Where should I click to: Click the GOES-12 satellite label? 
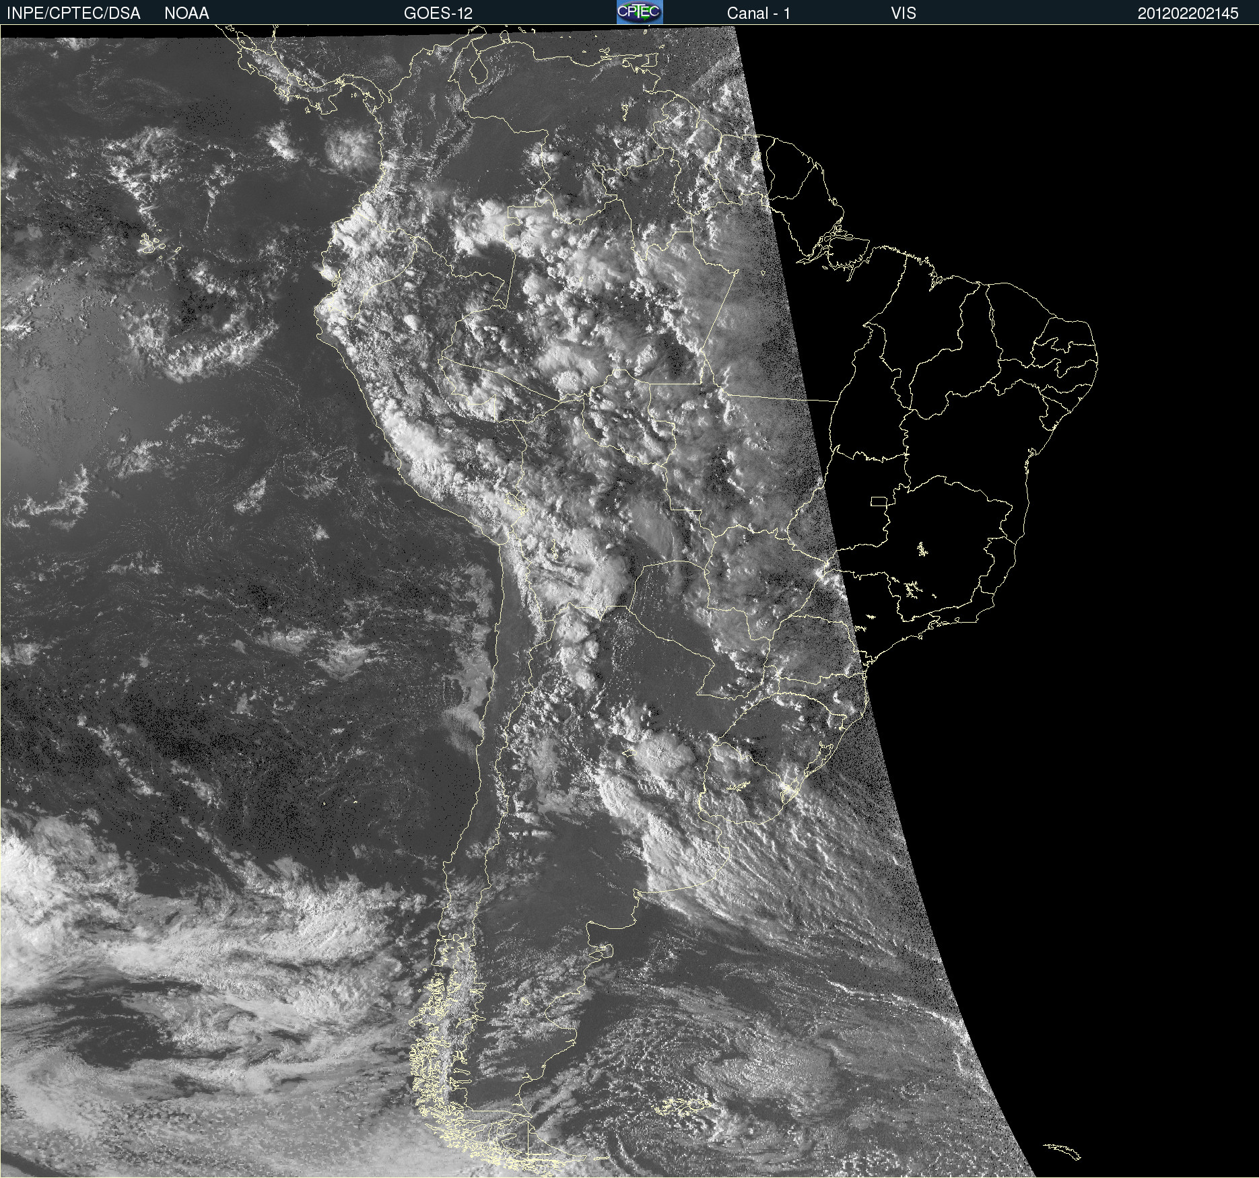coord(438,13)
